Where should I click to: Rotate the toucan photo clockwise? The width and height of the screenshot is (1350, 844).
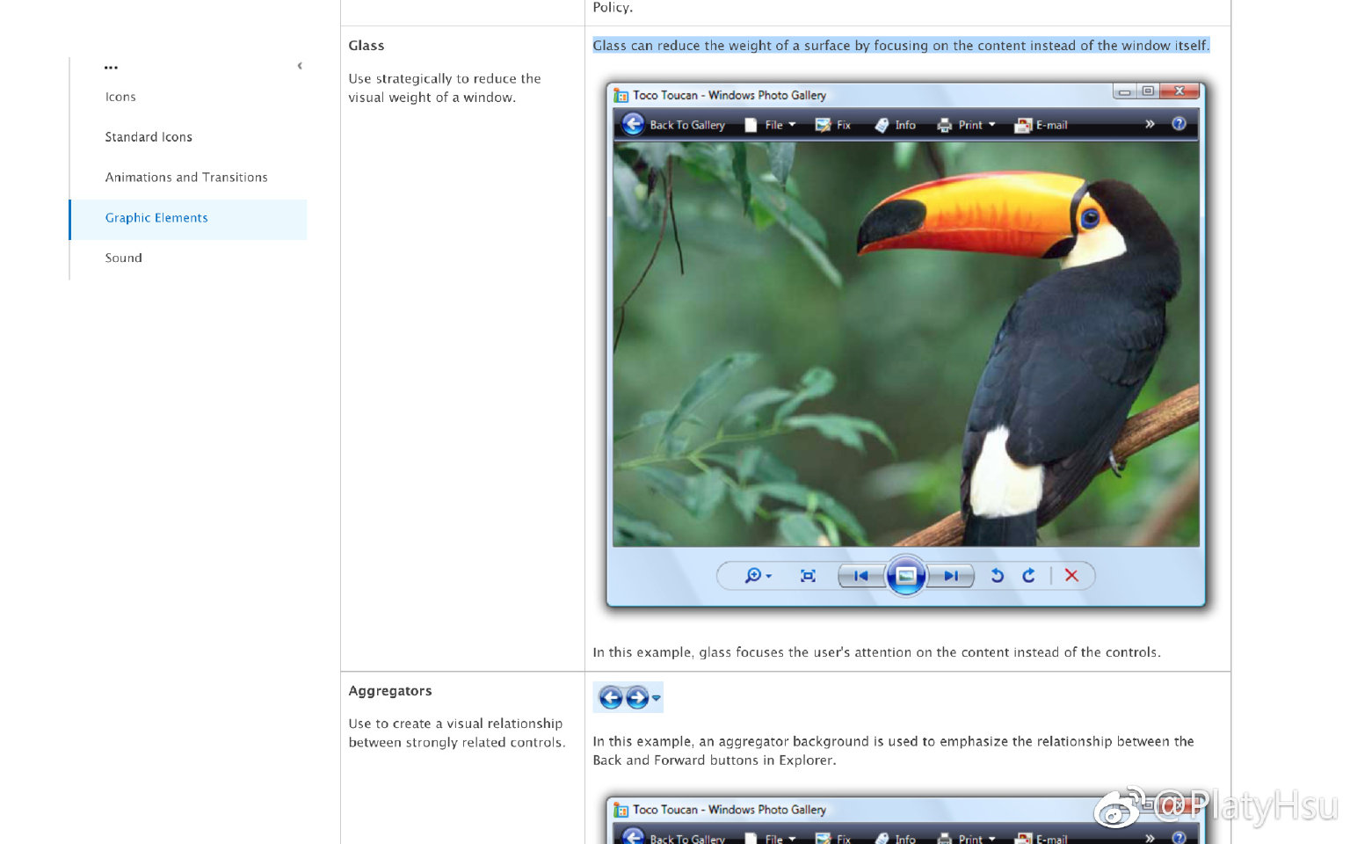tap(1028, 576)
